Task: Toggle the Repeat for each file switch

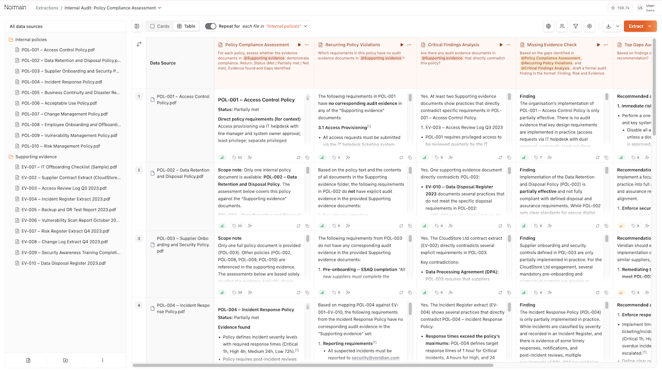Action: (x=210, y=26)
